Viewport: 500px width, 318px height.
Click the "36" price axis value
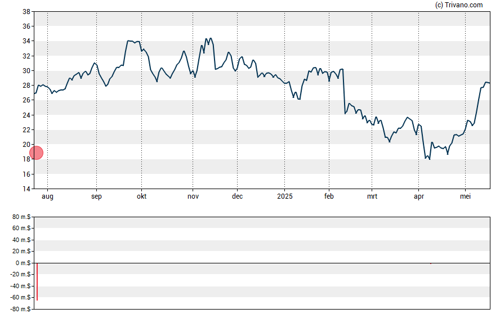[x=26, y=26]
